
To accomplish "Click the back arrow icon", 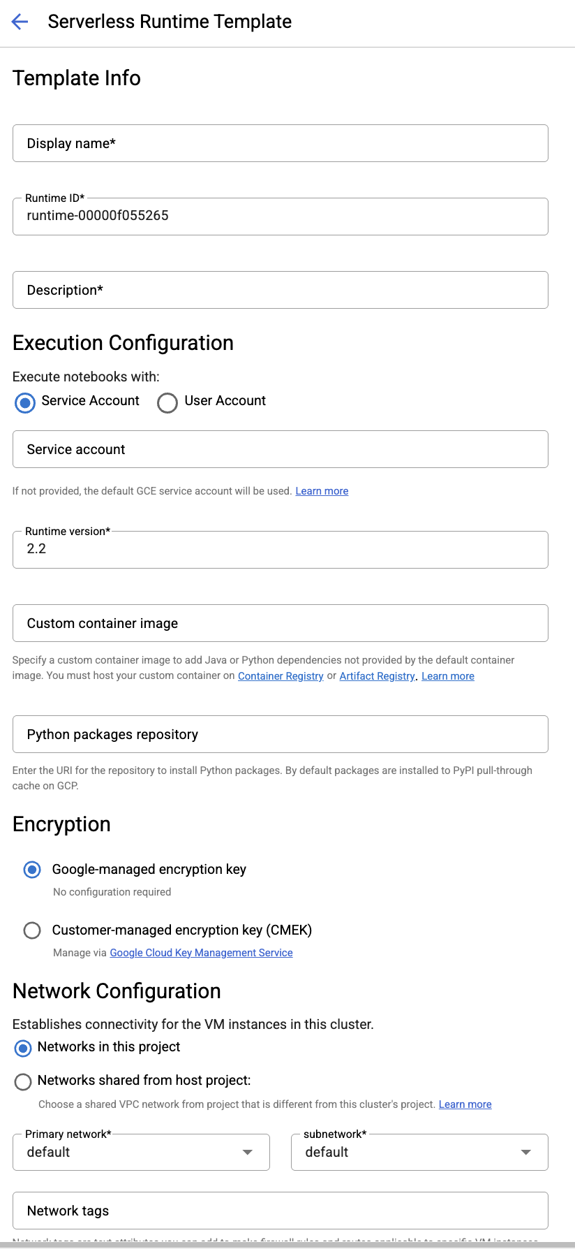I will tap(20, 22).
